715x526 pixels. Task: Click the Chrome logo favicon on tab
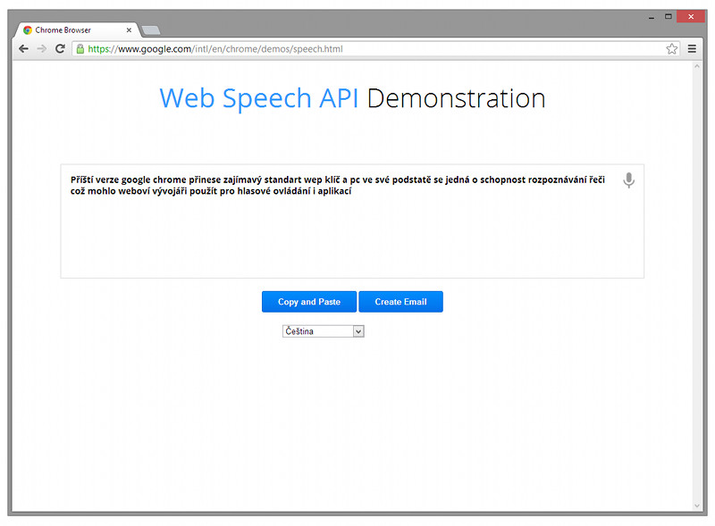[x=28, y=30]
